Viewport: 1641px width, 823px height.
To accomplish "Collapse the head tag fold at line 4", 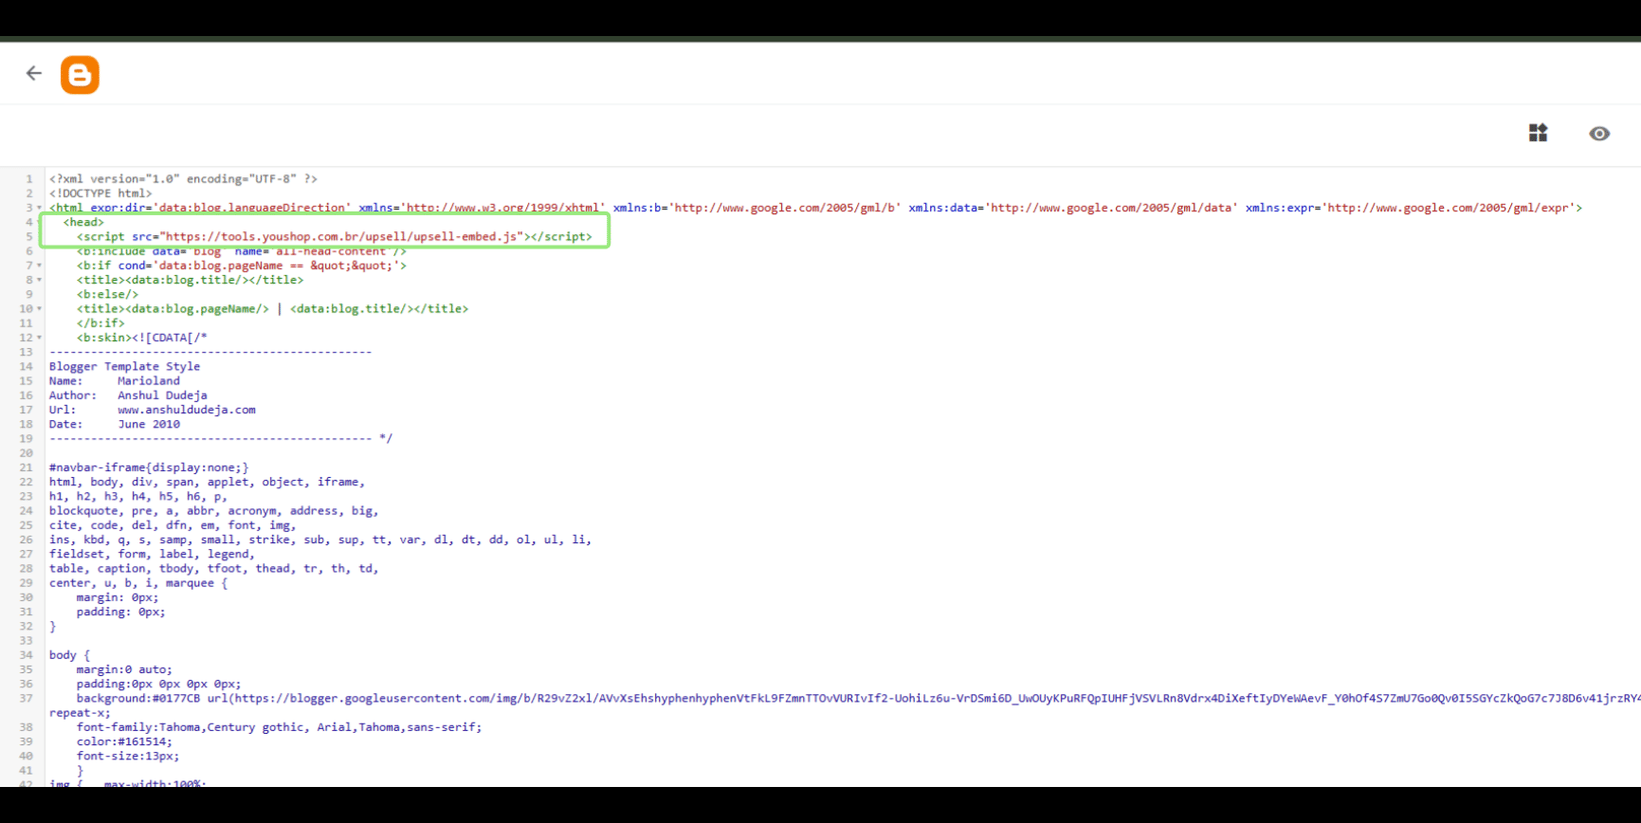I will [x=39, y=222].
